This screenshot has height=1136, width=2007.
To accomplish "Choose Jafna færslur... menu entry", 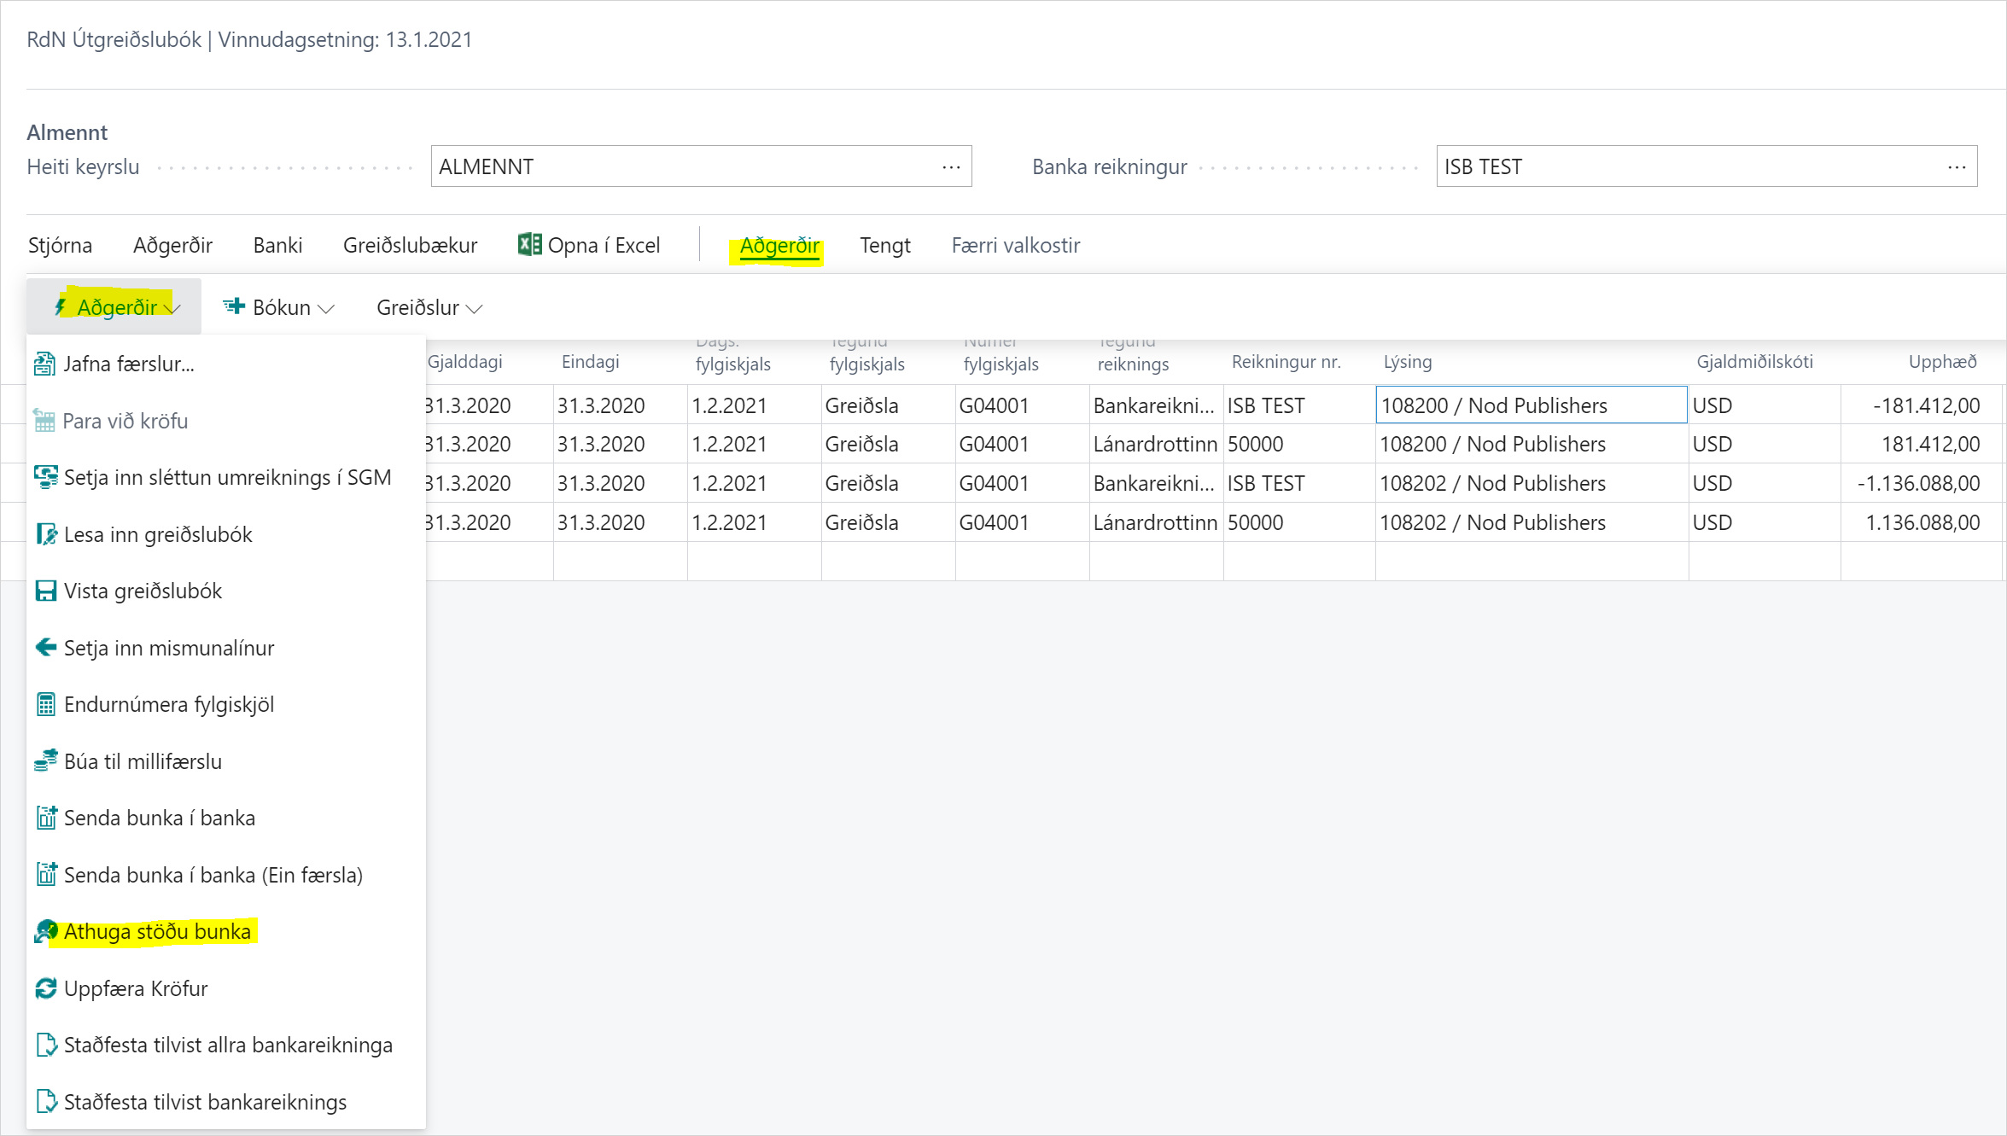I will [226, 364].
